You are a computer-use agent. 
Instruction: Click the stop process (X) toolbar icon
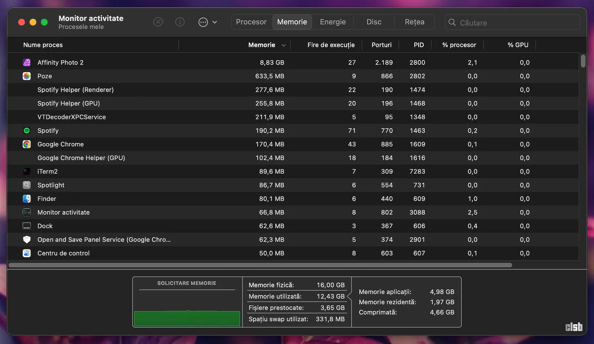158,22
